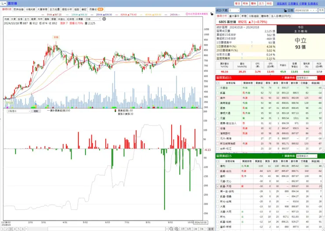Image resolution: width=325 pixels, height=231 pixels.
Task: Open 法人目標(1070元) tab
Action: pyautogui.click(x=281, y=16)
